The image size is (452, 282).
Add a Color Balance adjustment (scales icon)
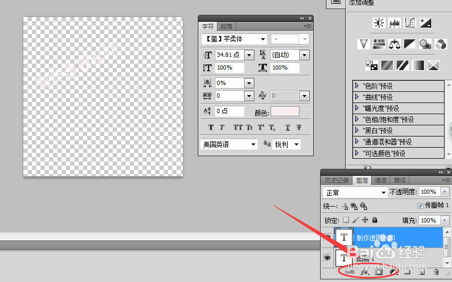395,44
